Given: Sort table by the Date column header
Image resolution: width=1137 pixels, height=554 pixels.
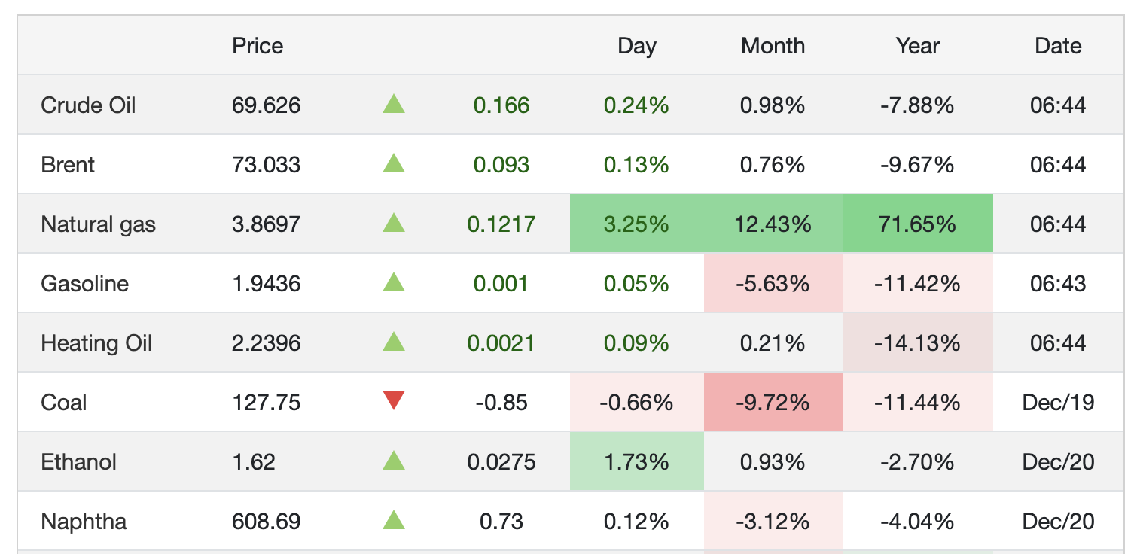Looking at the screenshot, I should tap(1058, 45).
